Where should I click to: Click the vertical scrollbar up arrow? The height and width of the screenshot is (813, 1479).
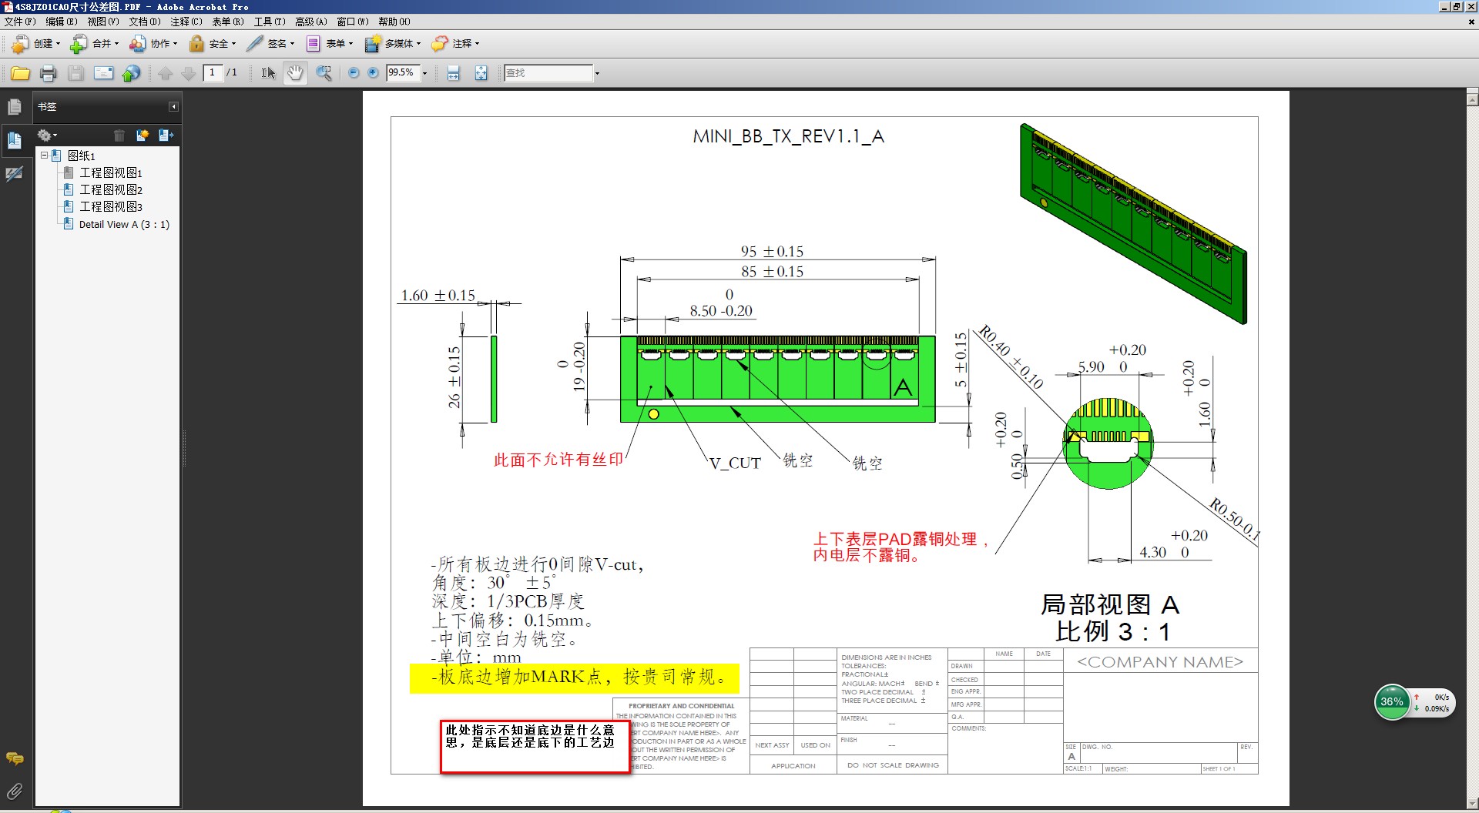click(1472, 99)
